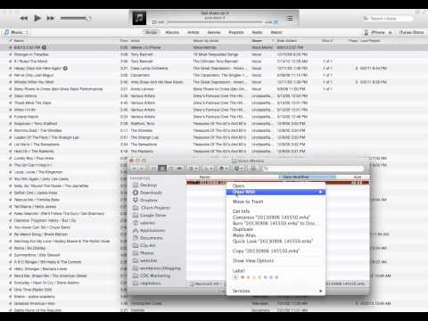
Task: Switch the Finder window to column view
Action: click(171, 169)
